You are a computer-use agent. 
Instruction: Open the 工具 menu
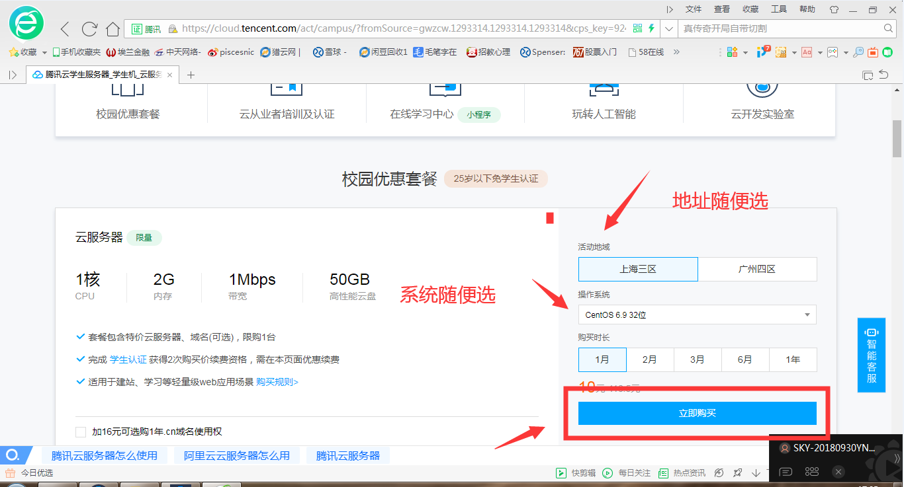779,9
